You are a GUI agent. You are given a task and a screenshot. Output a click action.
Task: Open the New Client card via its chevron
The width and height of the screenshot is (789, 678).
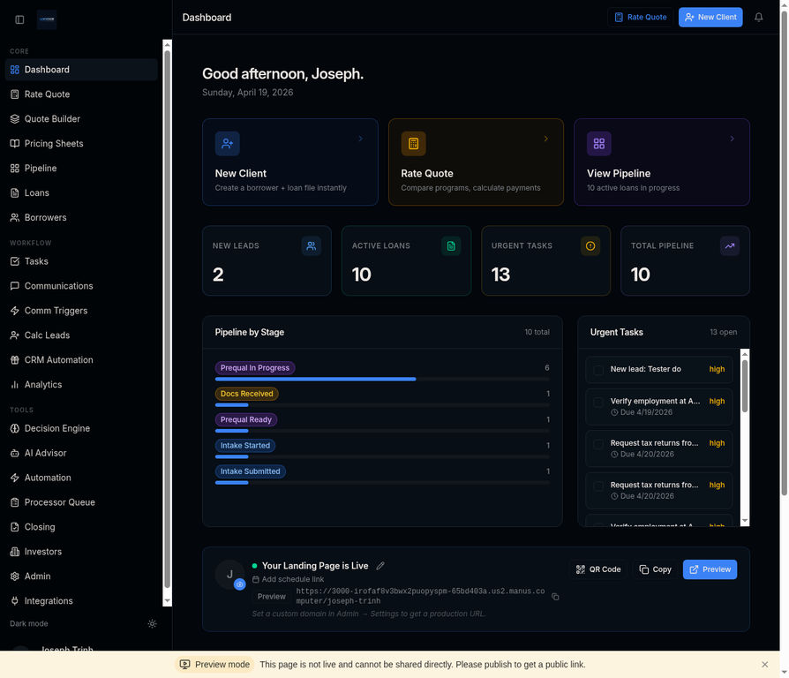[359, 139]
